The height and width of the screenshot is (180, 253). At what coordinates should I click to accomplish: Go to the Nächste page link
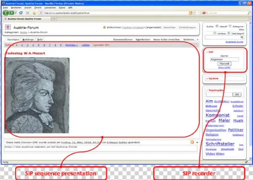(x=71, y=45)
